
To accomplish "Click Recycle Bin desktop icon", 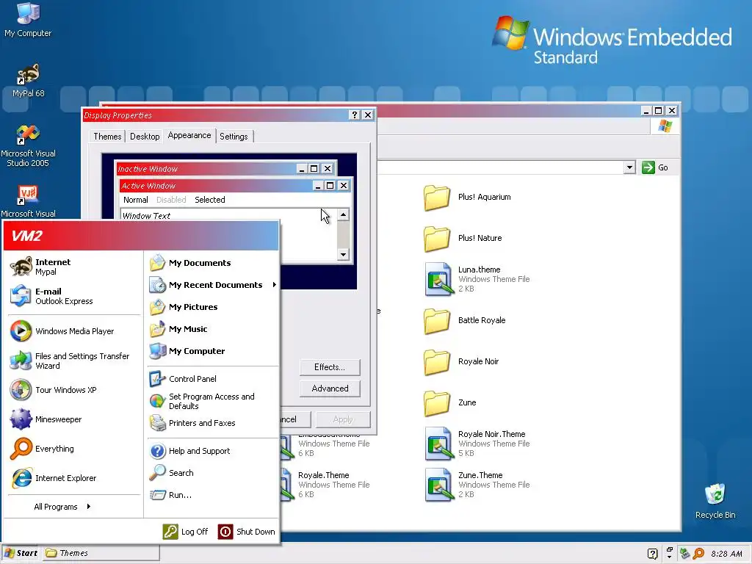I will pyautogui.click(x=715, y=501).
